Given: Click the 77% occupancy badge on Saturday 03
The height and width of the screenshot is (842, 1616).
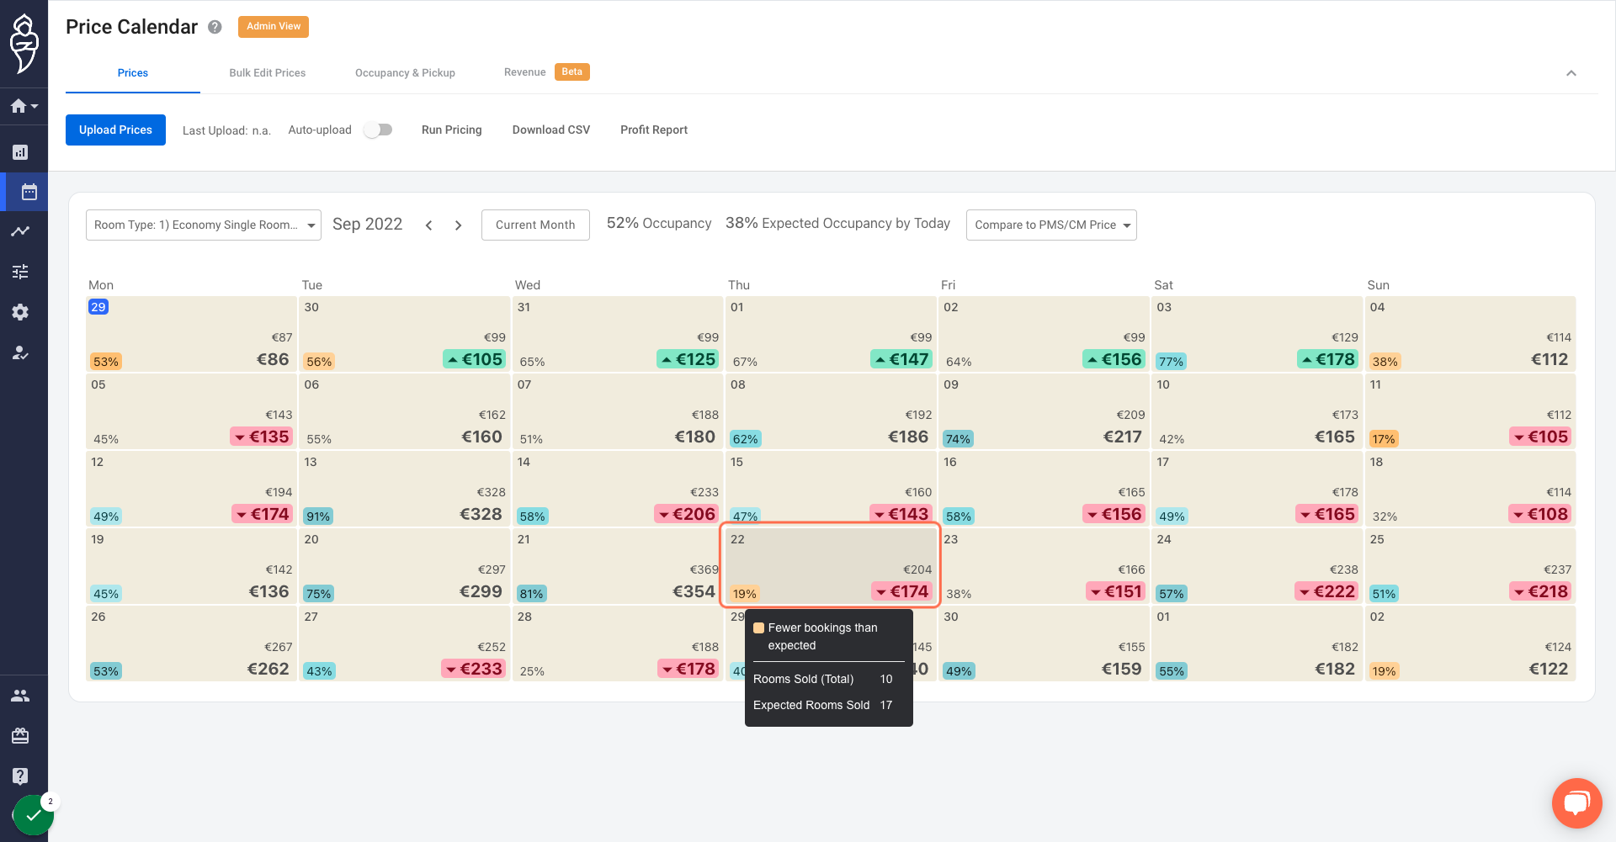Looking at the screenshot, I should [x=1171, y=362].
